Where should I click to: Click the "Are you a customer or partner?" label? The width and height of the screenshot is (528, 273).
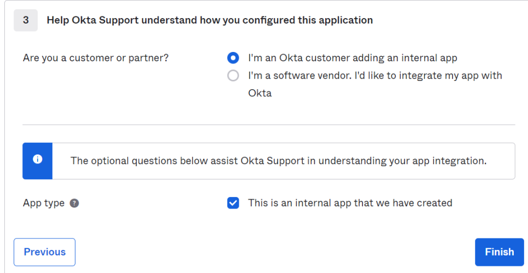pos(96,57)
